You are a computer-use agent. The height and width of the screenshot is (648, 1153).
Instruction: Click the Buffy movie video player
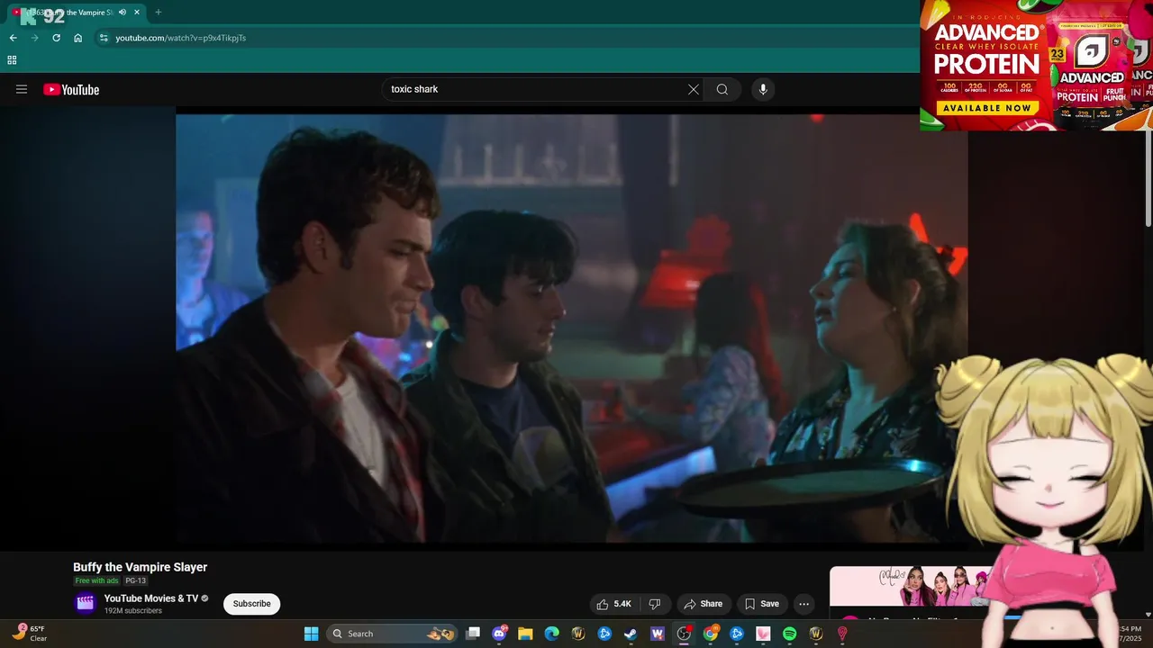tap(572, 328)
